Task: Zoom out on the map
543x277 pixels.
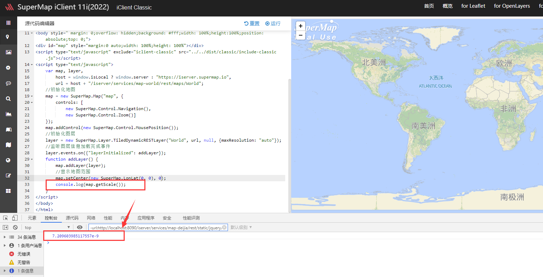Action: [300, 35]
